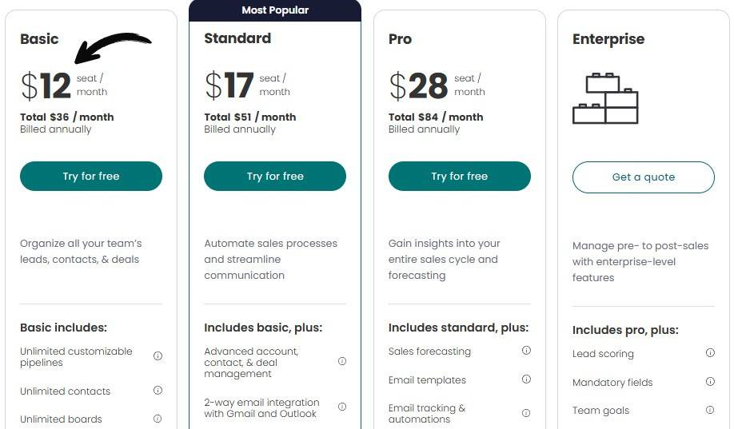
Task: Click info icon beside Unlimited customizable pipelines
Action: [x=158, y=356]
